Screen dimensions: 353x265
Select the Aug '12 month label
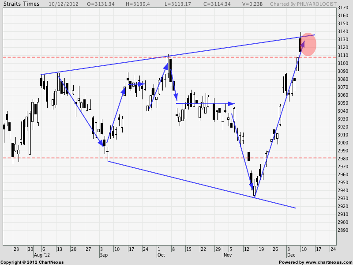40,255
